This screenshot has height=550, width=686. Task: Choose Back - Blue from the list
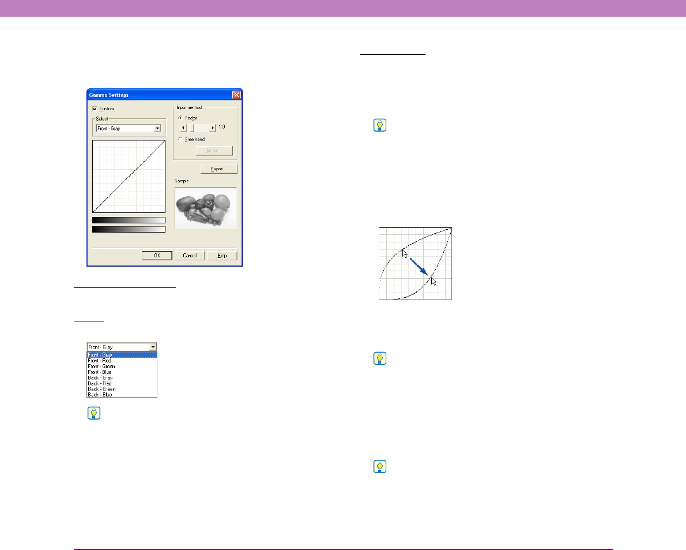(122, 395)
